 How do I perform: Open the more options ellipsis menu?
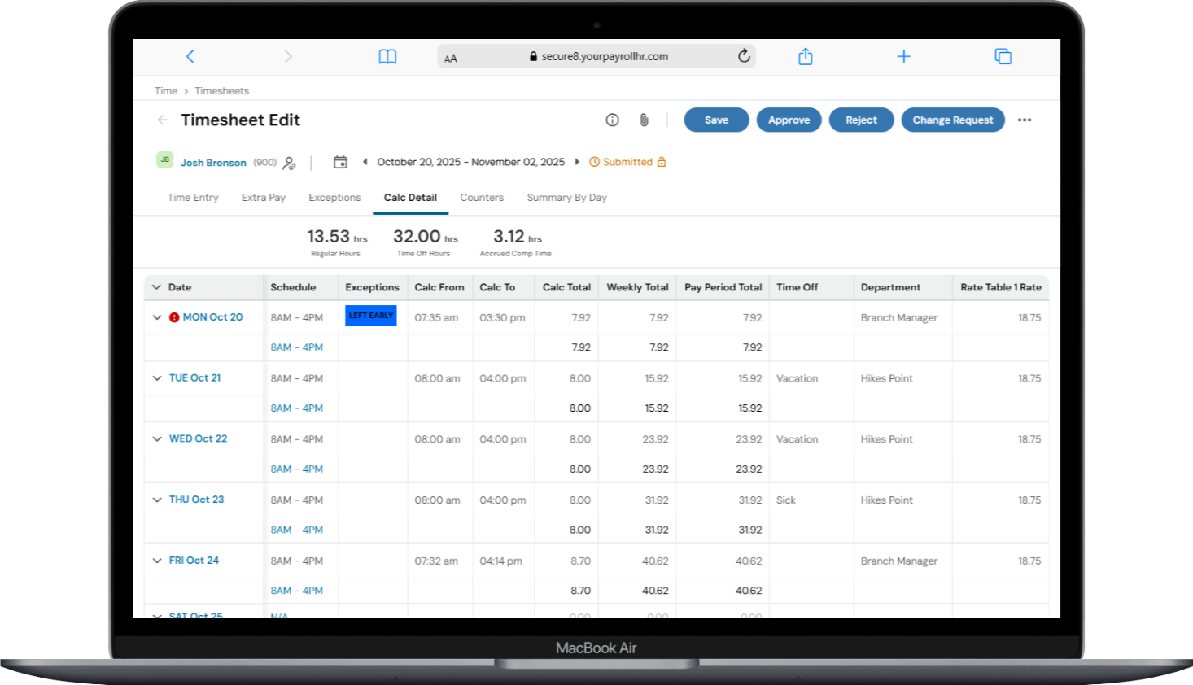(x=1025, y=120)
